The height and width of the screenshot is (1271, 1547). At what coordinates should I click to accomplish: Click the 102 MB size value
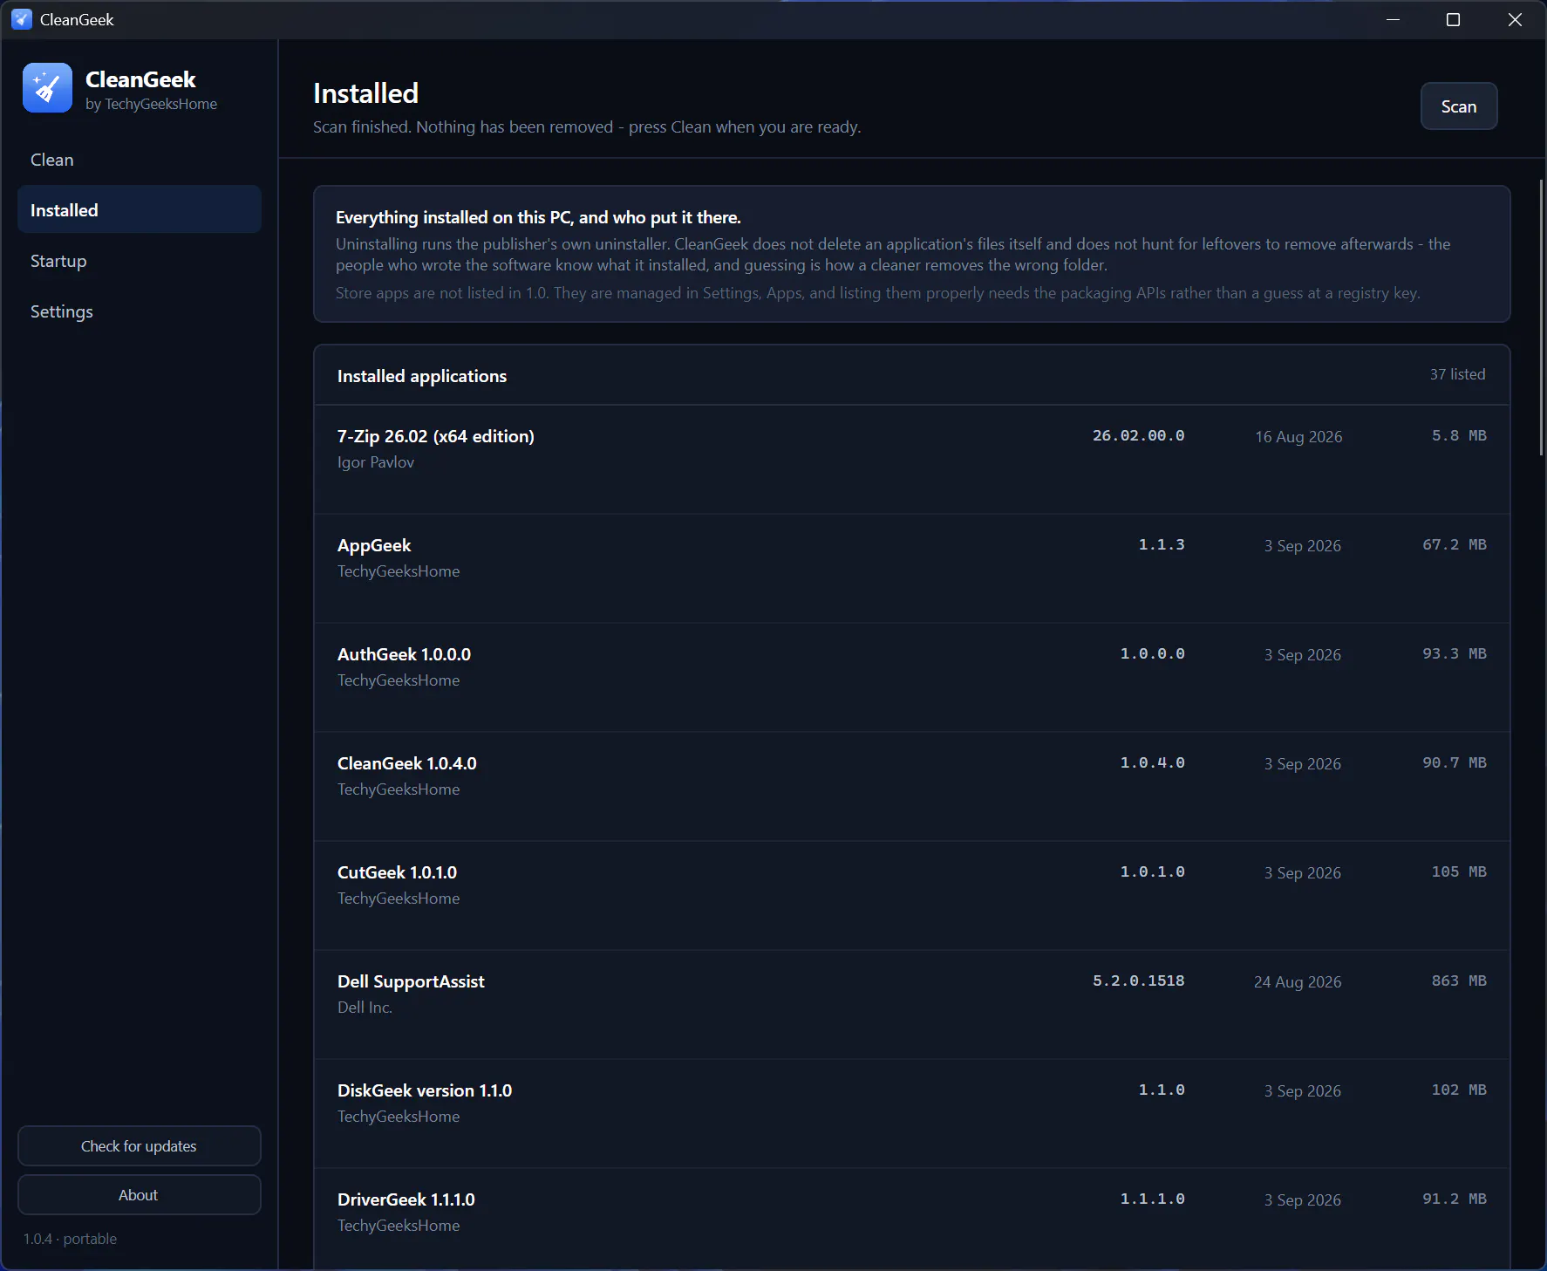(x=1459, y=1090)
